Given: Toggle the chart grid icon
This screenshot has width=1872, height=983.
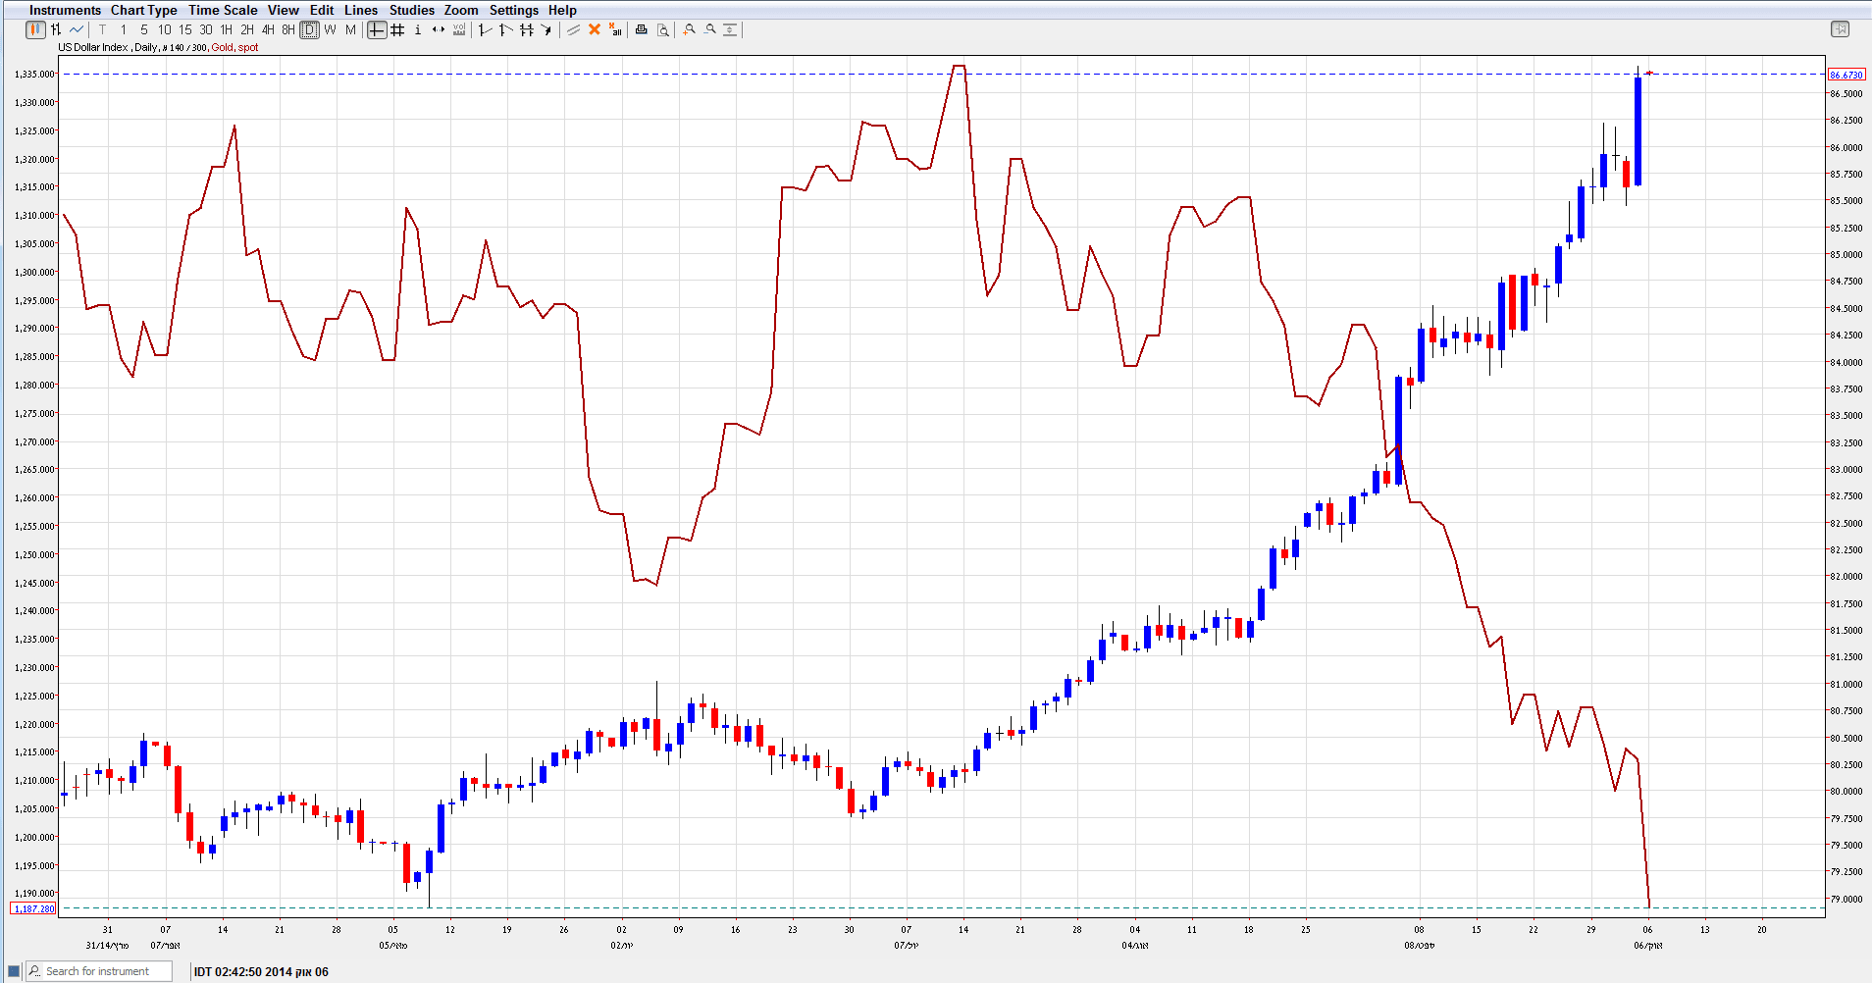Looking at the screenshot, I should 397,29.
